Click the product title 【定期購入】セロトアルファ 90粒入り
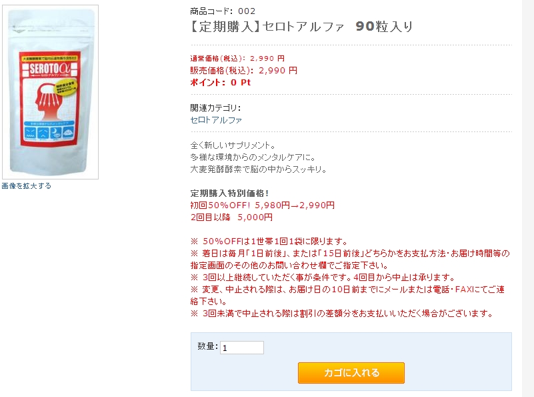Viewport: 534px width, 397px height. pyautogui.click(x=302, y=27)
